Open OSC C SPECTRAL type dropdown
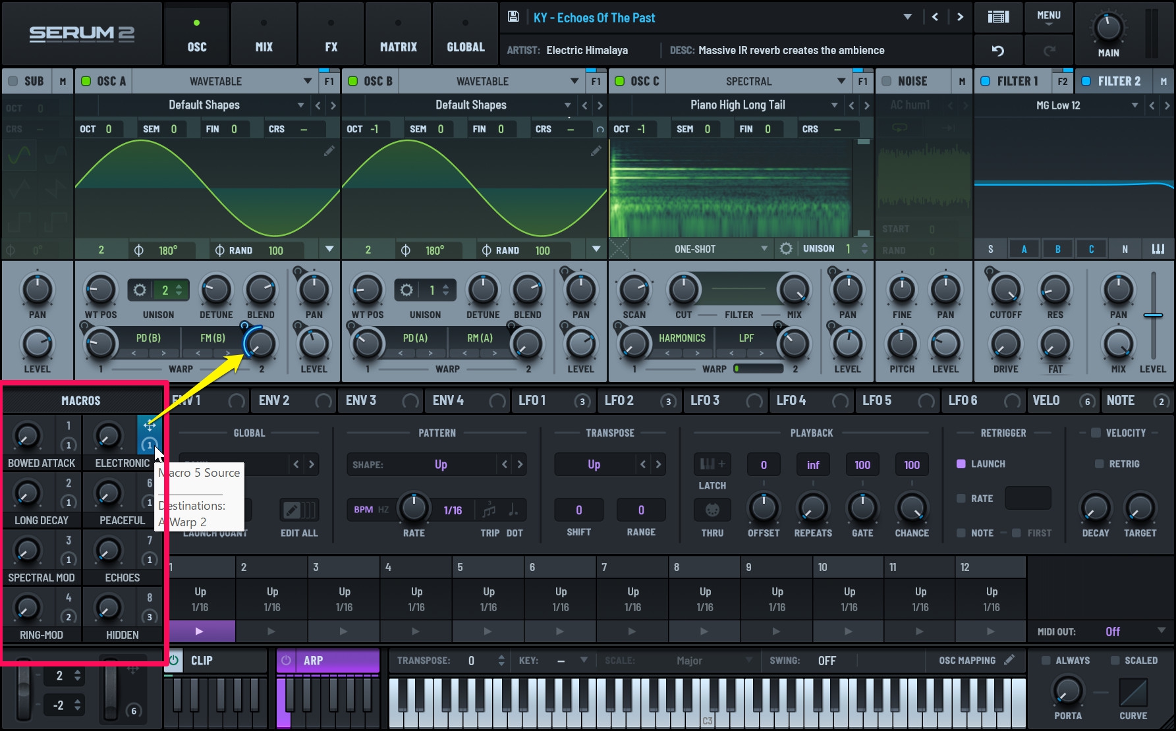The width and height of the screenshot is (1176, 731). pyautogui.click(x=841, y=81)
